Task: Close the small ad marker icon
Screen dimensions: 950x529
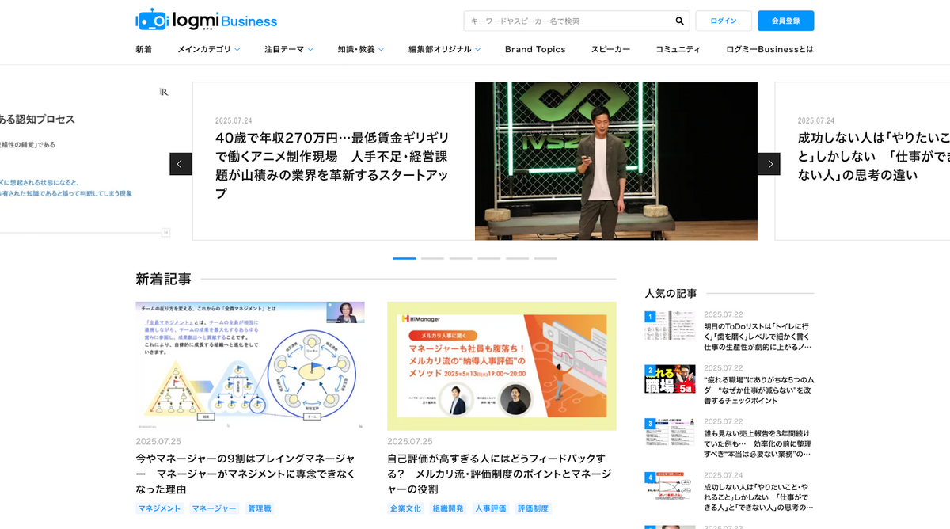Action: pyautogui.click(x=165, y=232)
